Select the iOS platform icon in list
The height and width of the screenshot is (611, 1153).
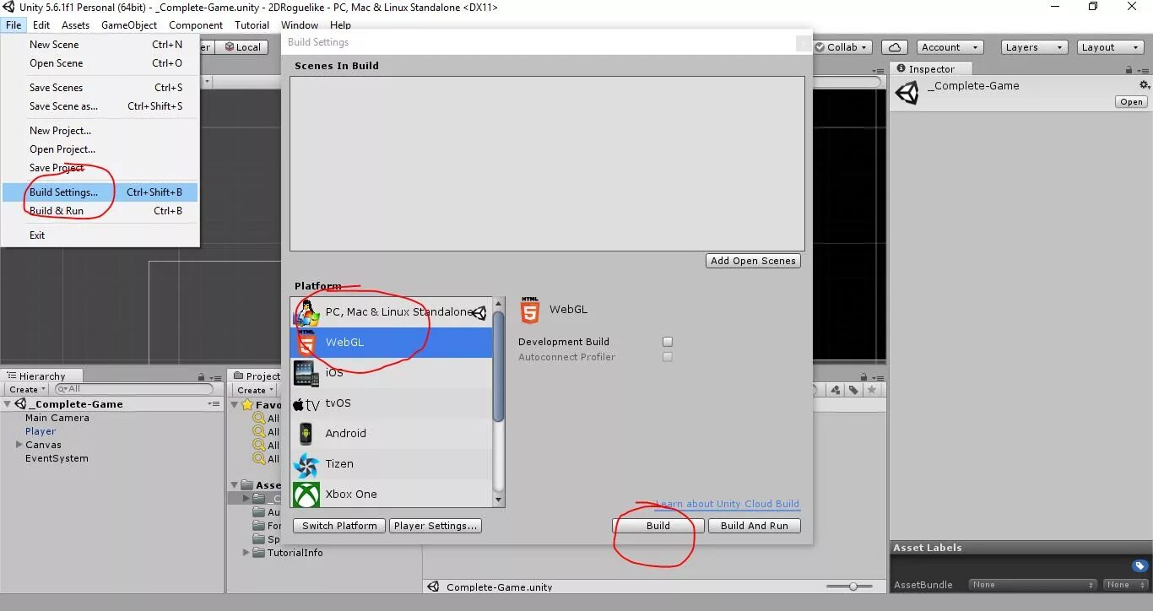pos(306,372)
